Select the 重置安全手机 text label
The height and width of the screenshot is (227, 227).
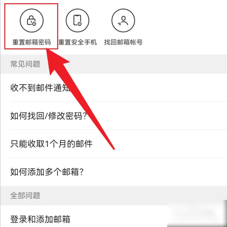[x=77, y=42]
